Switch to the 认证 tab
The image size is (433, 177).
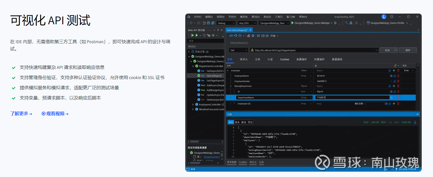pos(270,59)
